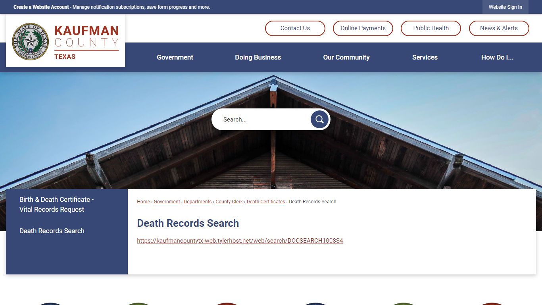
Task: Open the Doing Business menu
Action: click(x=258, y=57)
